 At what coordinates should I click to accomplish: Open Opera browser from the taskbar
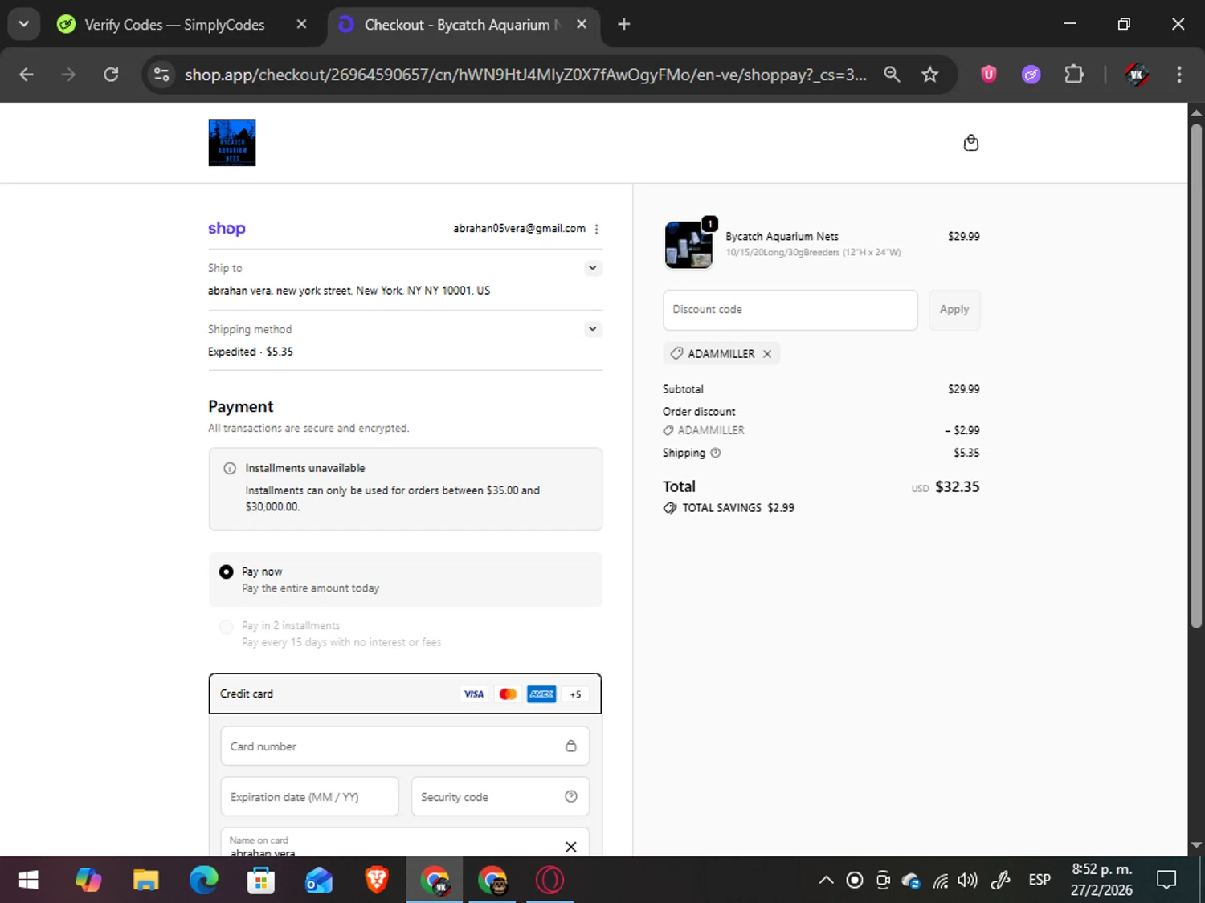click(550, 881)
